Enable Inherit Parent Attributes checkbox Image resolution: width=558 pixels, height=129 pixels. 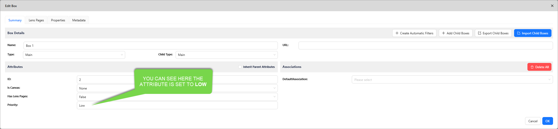(x=240, y=67)
